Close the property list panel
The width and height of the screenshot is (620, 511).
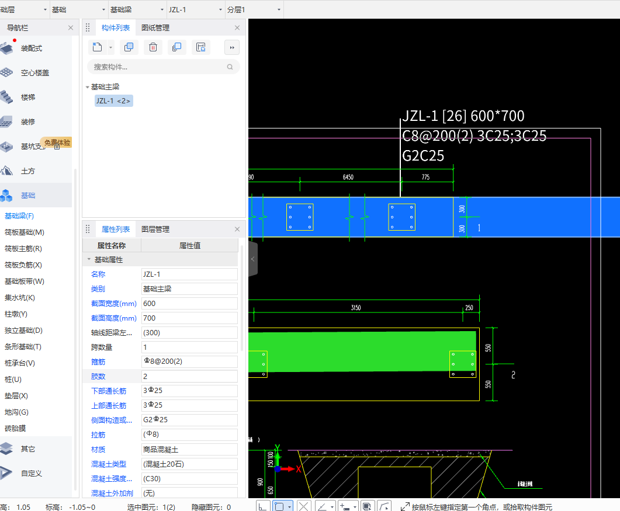coord(237,229)
